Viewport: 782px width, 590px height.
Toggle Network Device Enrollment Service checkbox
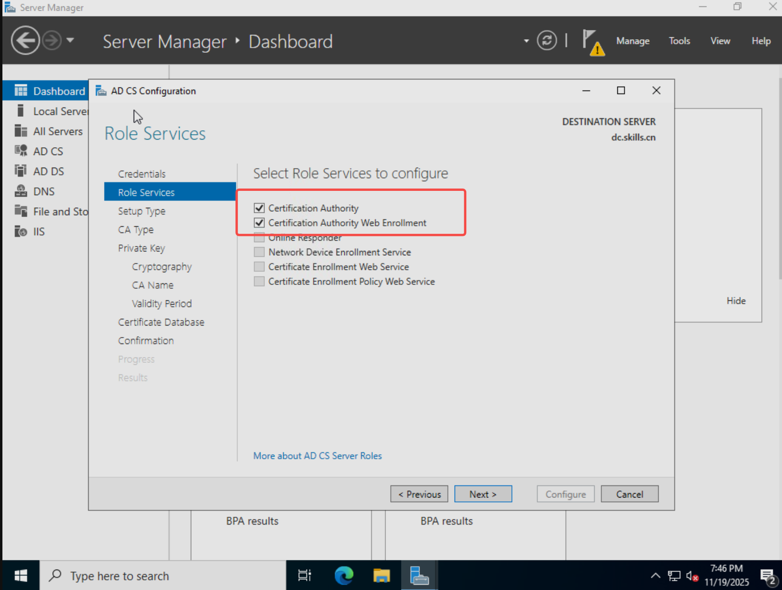(259, 252)
